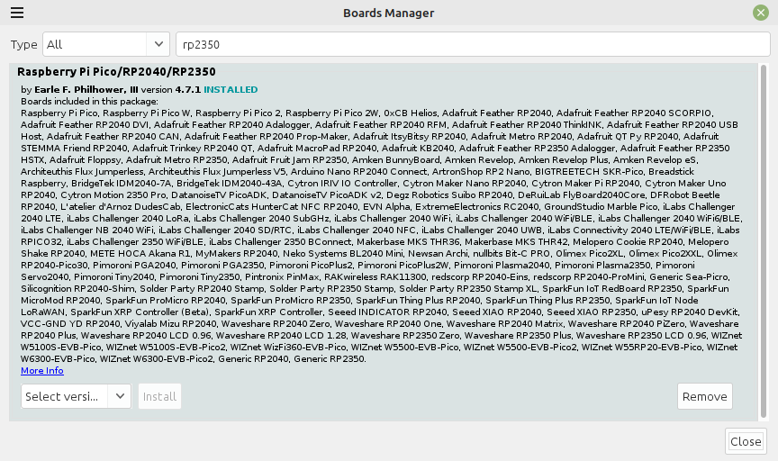This screenshot has width=778, height=461.
Task: Click 'Pimoroni Tiny2350' in boards list
Action: click(200, 277)
